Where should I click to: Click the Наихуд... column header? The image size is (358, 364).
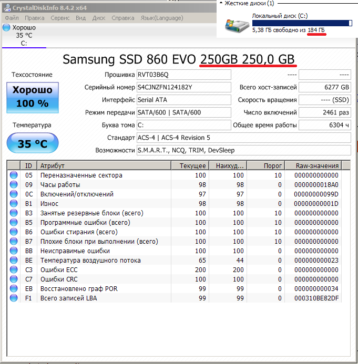tap(228, 166)
